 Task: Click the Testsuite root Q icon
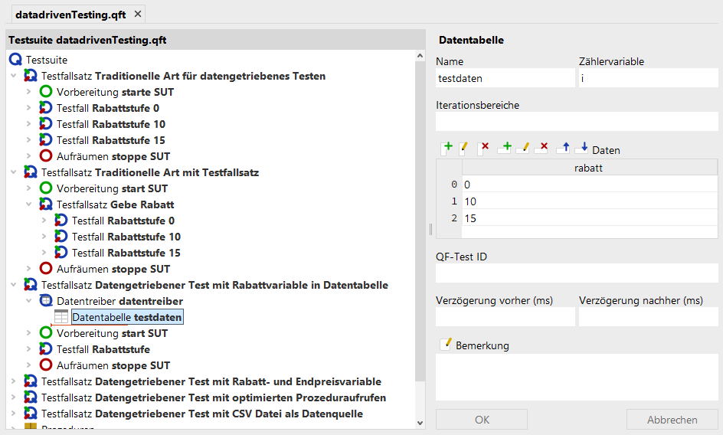[x=15, y=60]
